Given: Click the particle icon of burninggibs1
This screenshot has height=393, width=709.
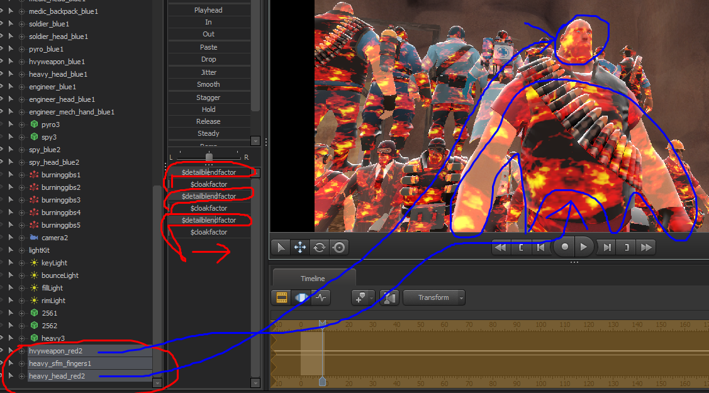Looking at the screenshot, I should click(34, 174).
